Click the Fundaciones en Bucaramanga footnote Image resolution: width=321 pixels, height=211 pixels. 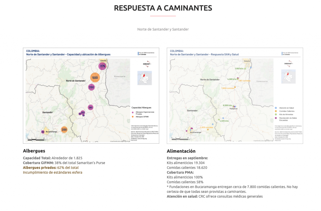pyautogui.click(x=232, y=189)
